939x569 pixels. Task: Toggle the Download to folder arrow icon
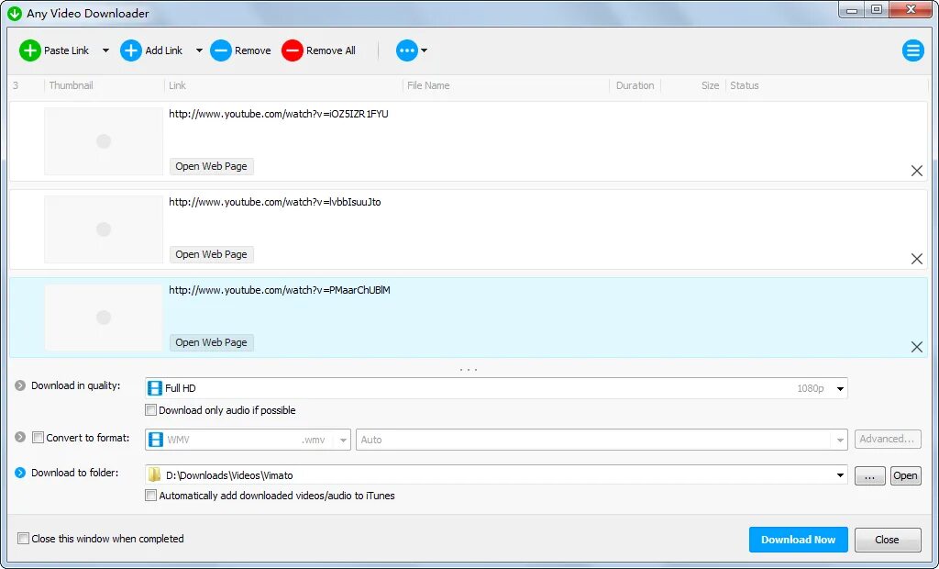[20, 473]
